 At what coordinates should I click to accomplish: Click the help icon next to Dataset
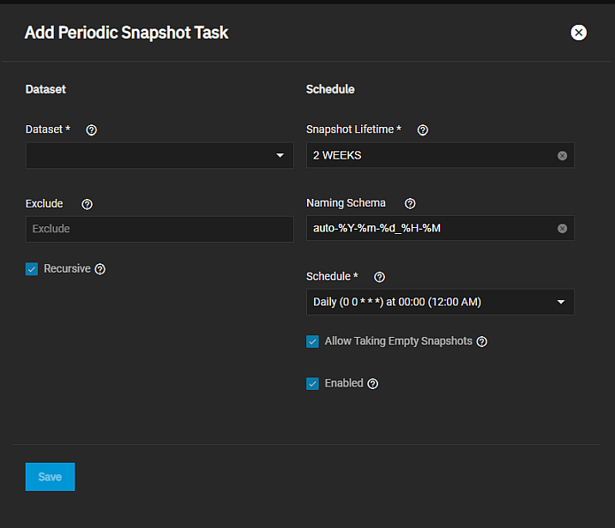click(92, 129)
